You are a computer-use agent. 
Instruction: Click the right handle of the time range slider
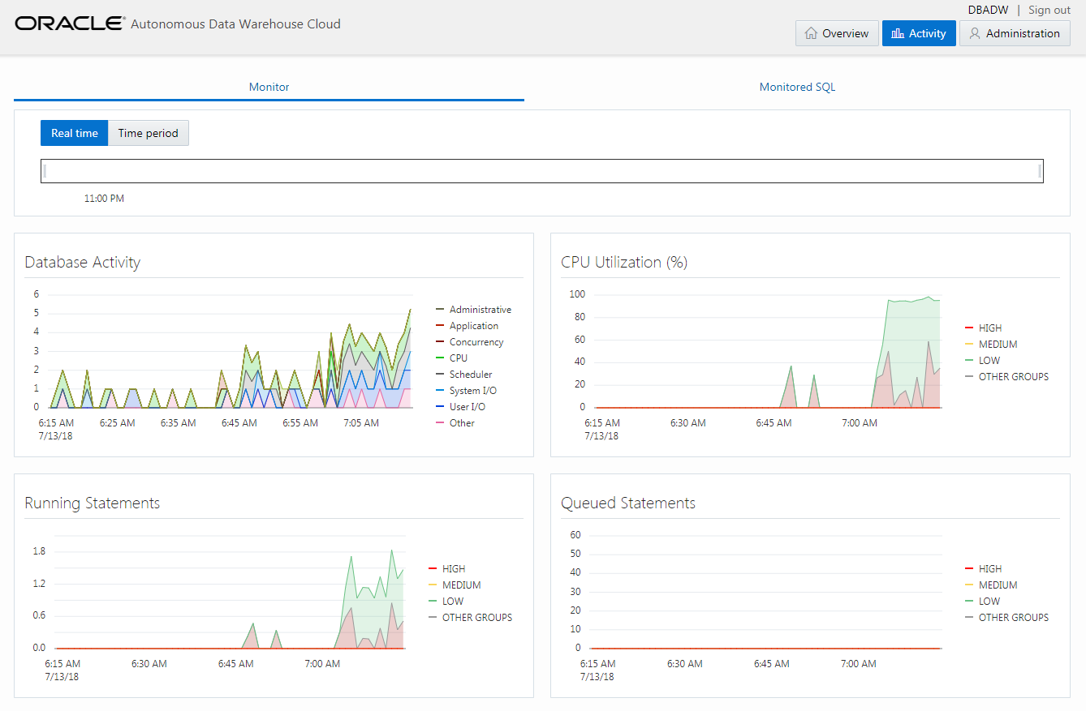point(1040,171)
